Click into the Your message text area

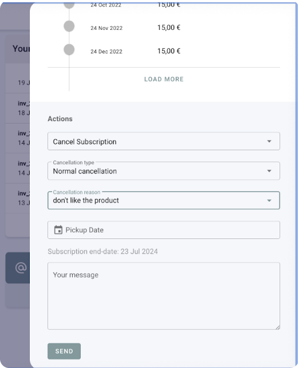pyautogui.click(x=164, y=296)
